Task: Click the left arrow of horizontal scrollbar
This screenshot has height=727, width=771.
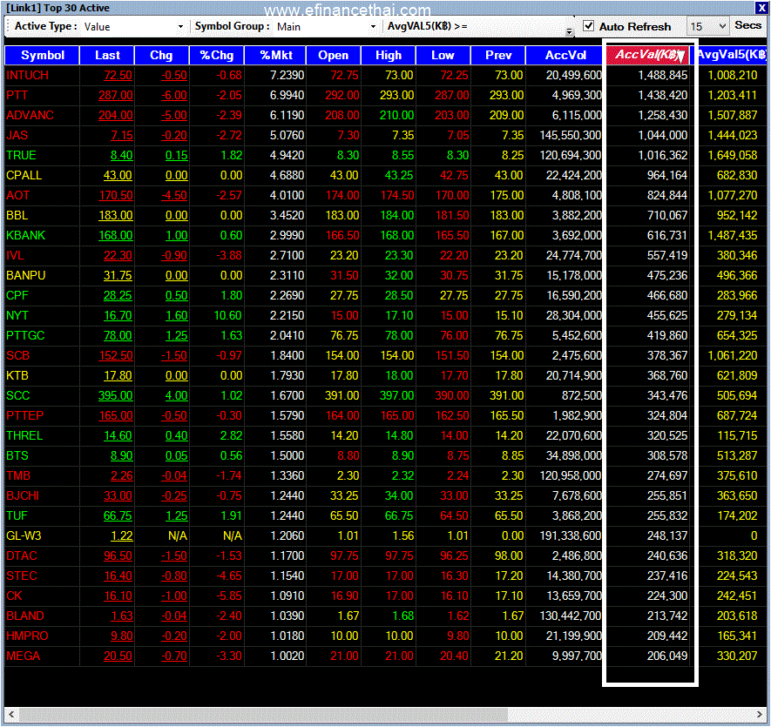Action: 12,714
